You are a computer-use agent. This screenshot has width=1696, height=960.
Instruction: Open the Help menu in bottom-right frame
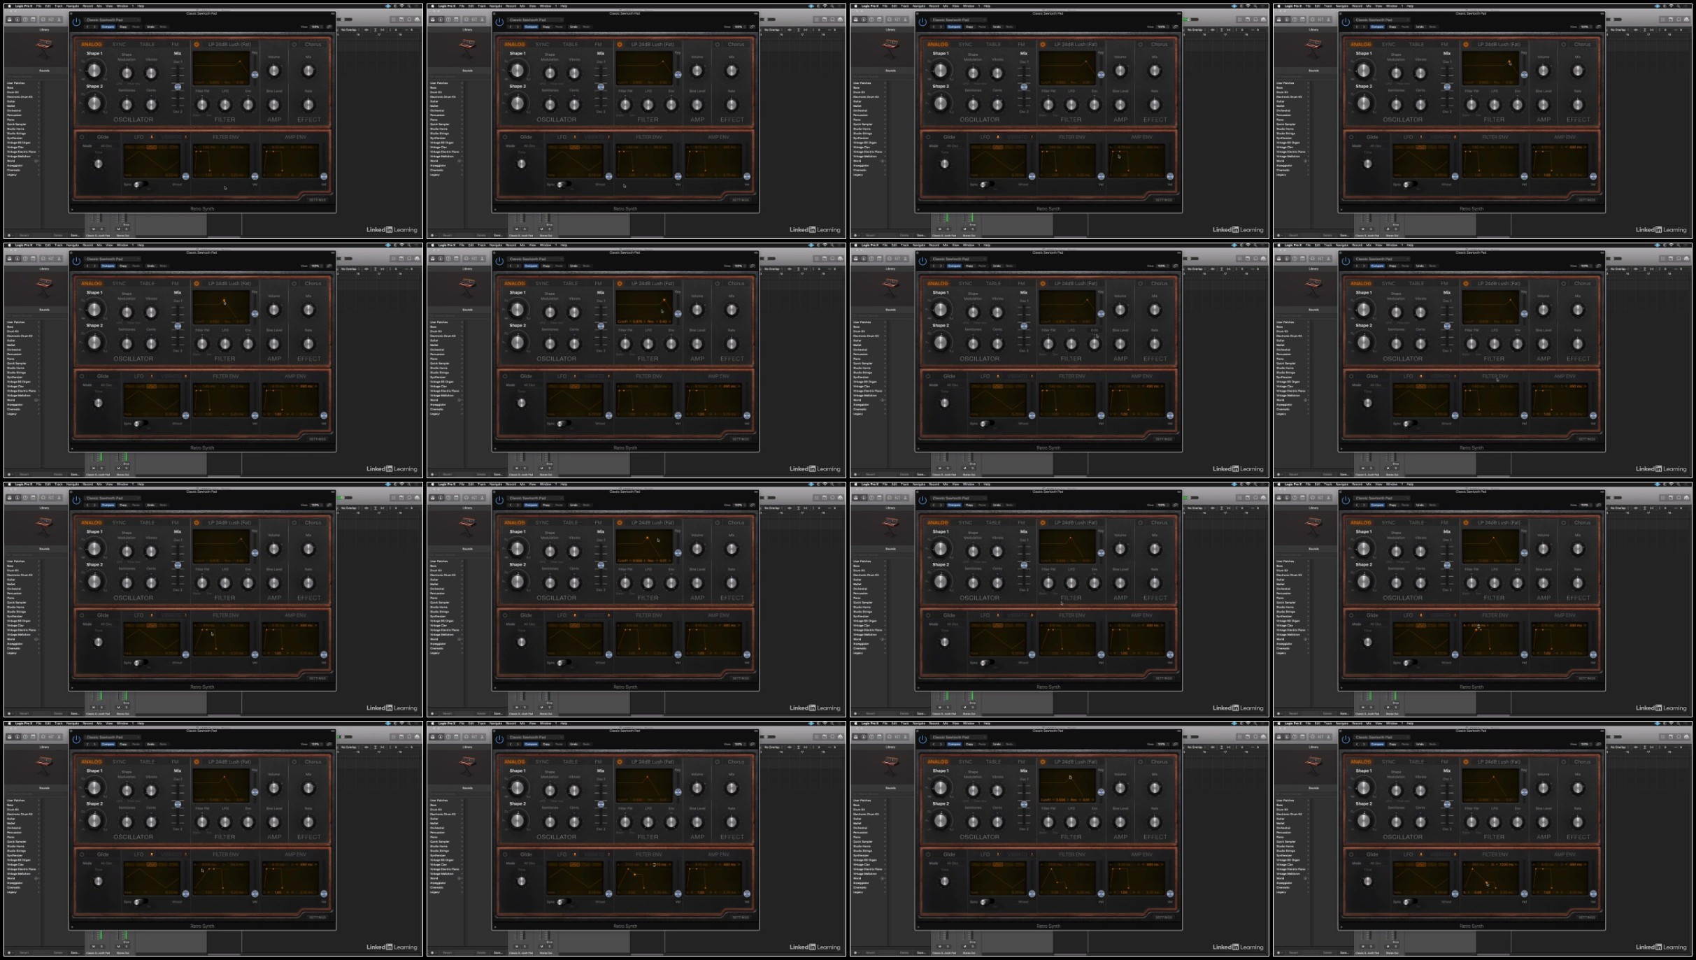[1410, 723]
